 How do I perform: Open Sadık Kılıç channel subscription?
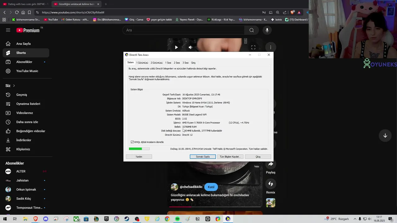click(x=26, y=199)
